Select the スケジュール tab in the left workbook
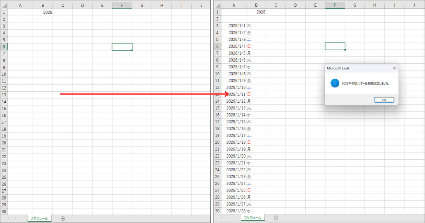 pyautogui.click(x=39, y=218)
